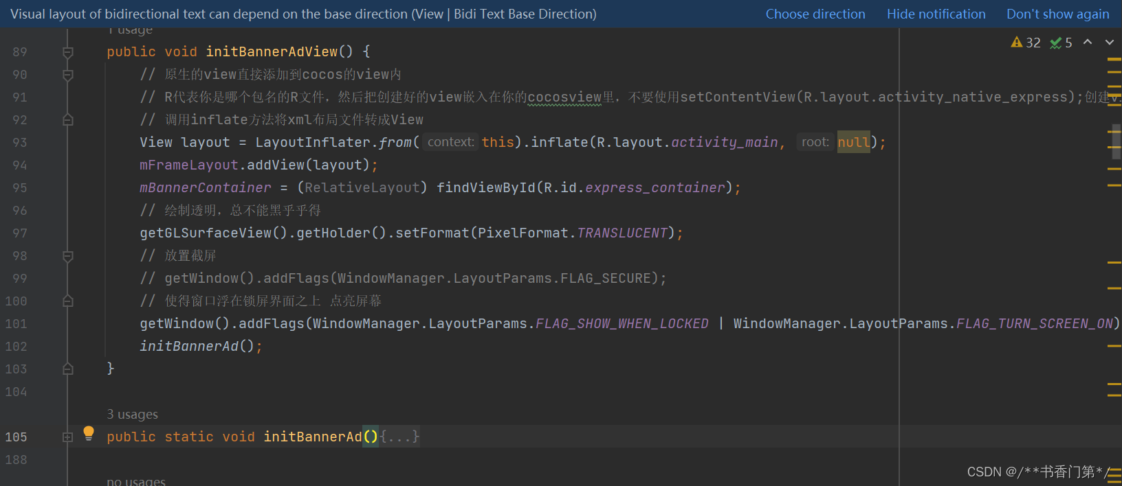
Task: Click fold end marker at line 100
Action: (x=67, y=301)
